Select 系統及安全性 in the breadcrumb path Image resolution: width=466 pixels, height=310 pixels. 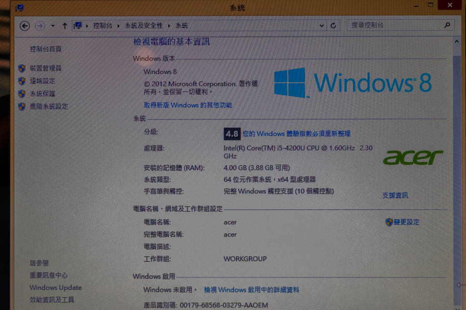click(x=144, y=26)
